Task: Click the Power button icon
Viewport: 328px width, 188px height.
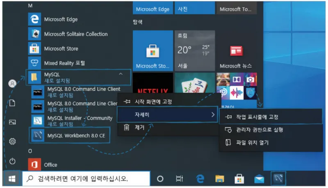Action: (12, 161)
